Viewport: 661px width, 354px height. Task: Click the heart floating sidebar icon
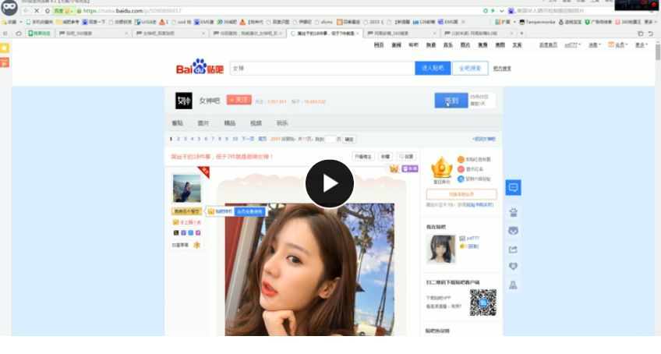point(513,266)
